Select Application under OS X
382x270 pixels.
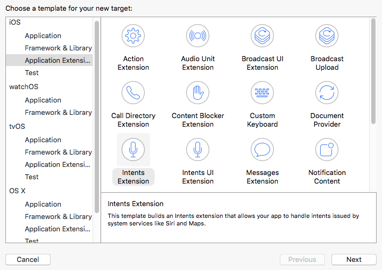point(43,204)
